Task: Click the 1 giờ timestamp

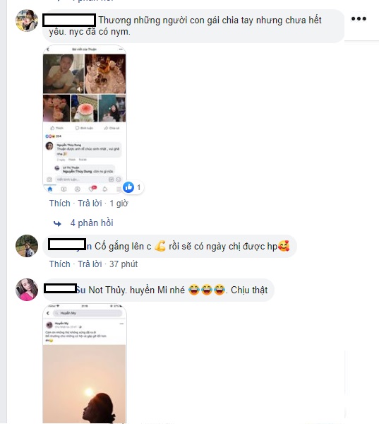Action: click(119, 204)
